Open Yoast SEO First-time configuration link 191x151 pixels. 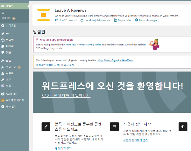tap(83, 45)
